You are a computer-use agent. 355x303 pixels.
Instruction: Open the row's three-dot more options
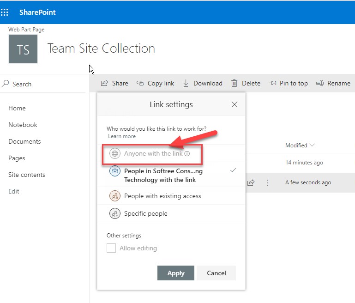[x=268, y=182]
